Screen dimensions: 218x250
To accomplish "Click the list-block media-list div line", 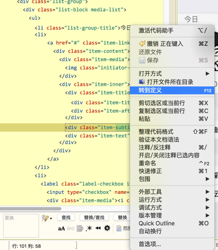I will [75, 10].
